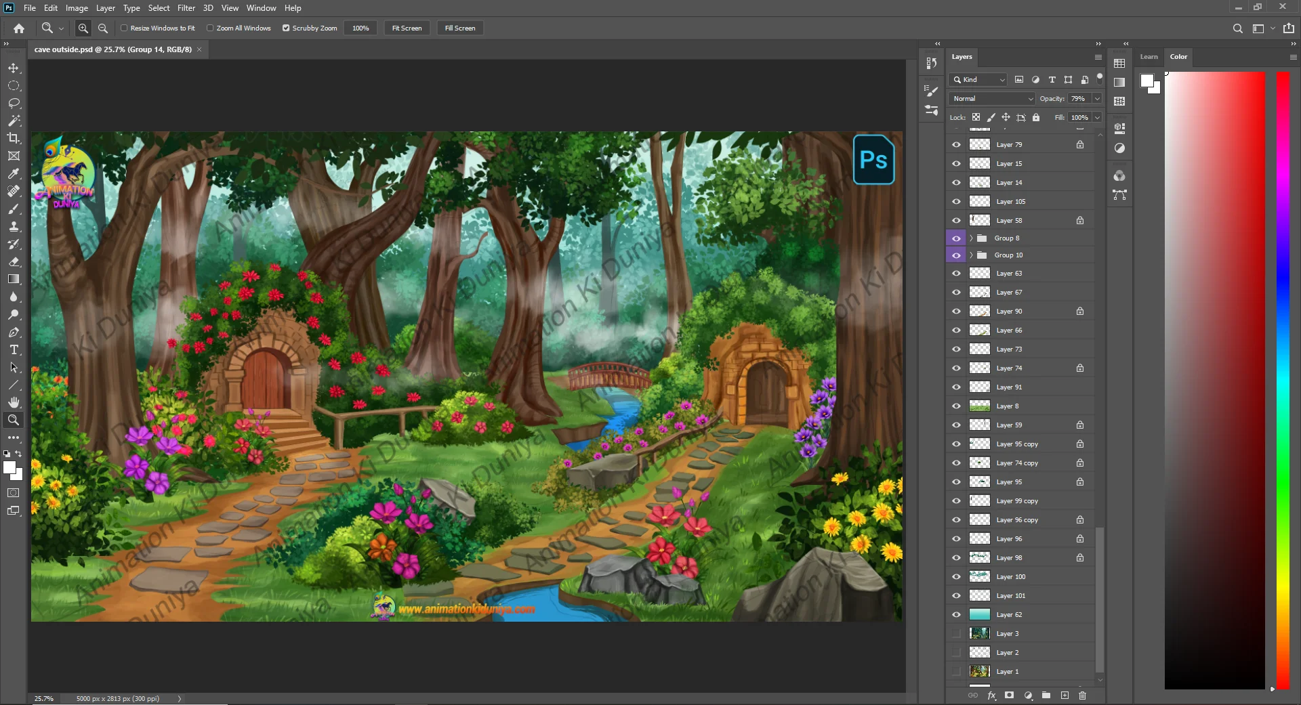Viewport: 1301px width, 705px height.
Task: Select the Hand tool
Action: (x=14, y=402)
